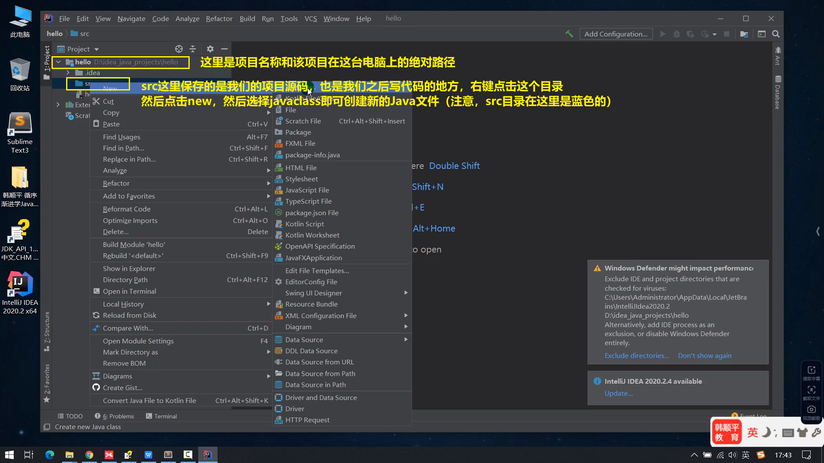Screen dimensions: 824x463
Task: Click the Exclude directories link
Action: coord(636,356)
